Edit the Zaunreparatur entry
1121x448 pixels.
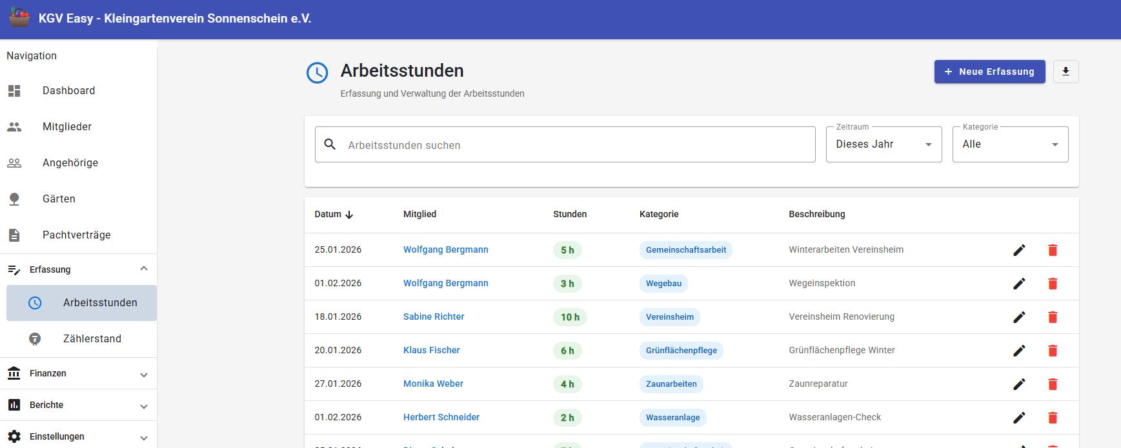(1019, 384)
